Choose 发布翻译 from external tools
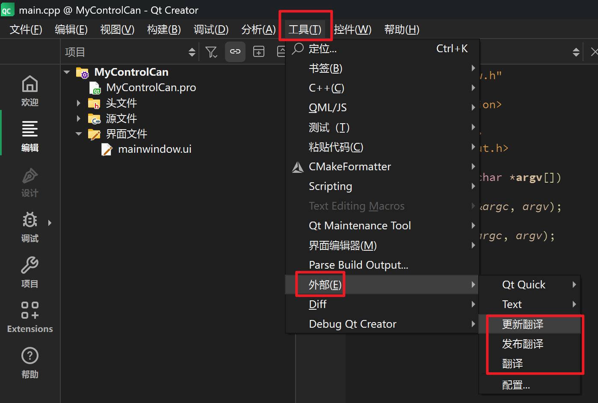The width and height of the screenshot is (598, 403). tap(530, 344)
